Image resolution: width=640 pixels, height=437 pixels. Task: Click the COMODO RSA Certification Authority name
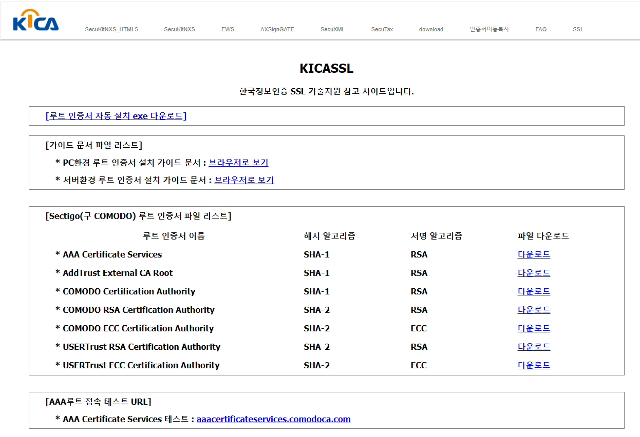click(139, 310)
